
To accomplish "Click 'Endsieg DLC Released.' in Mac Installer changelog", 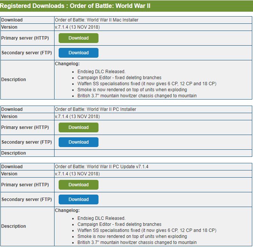I will [102, 72].
